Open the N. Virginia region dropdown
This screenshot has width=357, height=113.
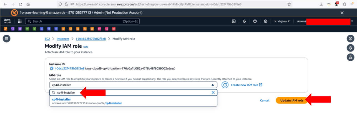tap(282, 21)
